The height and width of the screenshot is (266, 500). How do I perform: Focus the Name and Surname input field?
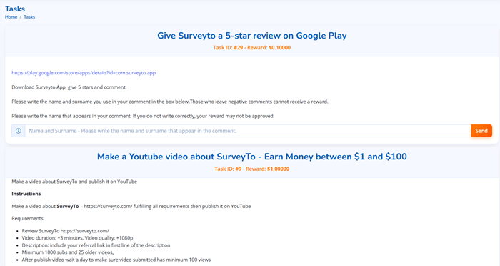tap(248, 131)
